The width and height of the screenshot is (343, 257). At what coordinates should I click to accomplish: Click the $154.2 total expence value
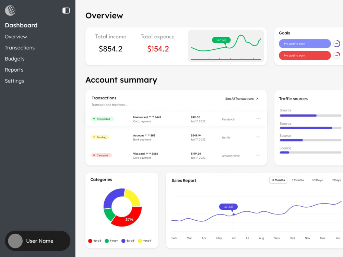[x=158, y=49]
